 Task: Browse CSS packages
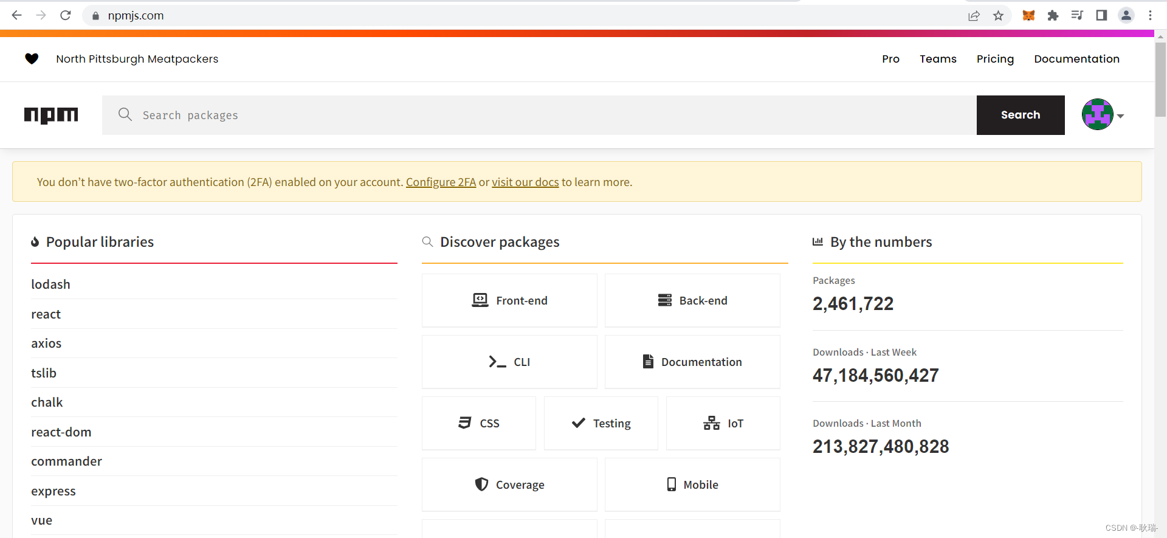click(479, 423)
